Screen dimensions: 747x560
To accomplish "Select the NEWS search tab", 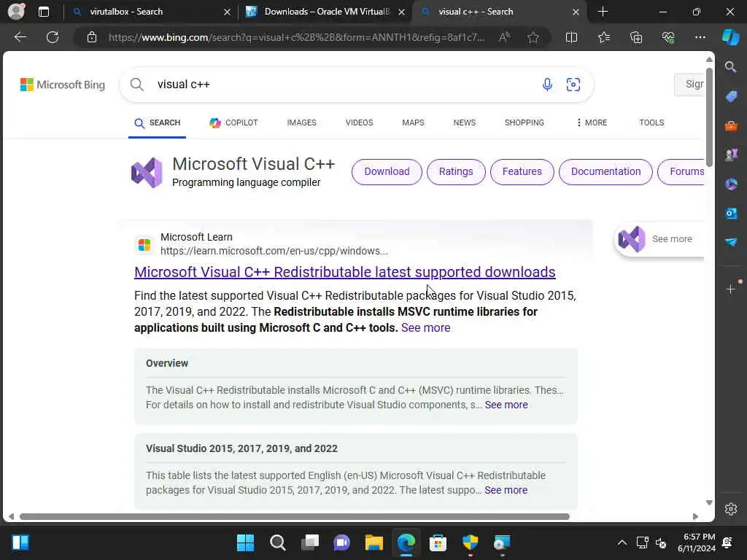I will 465,122.
